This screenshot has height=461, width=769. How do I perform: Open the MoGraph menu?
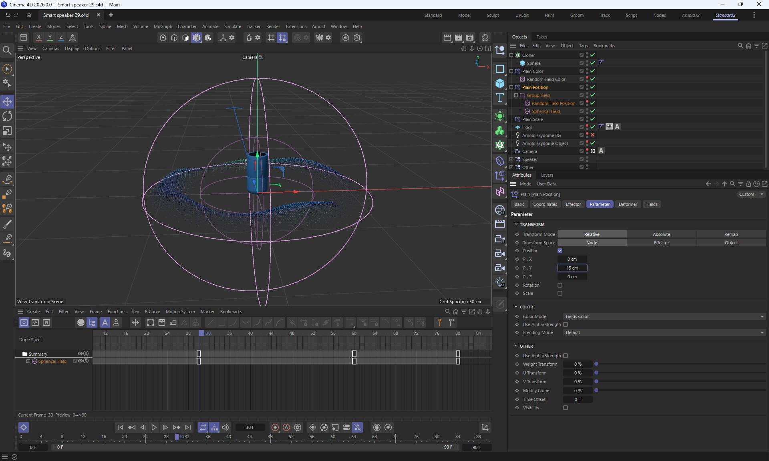coord(163,26)
